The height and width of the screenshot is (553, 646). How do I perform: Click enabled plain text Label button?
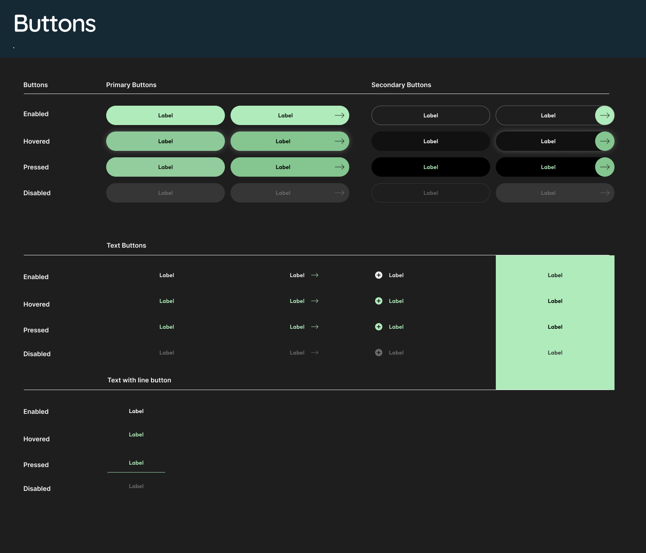[x=167, y=275]
